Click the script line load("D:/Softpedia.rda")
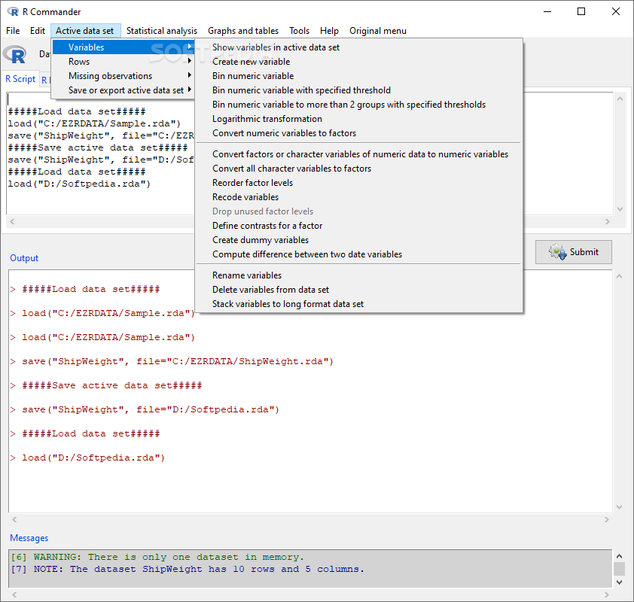 [79, 184]
